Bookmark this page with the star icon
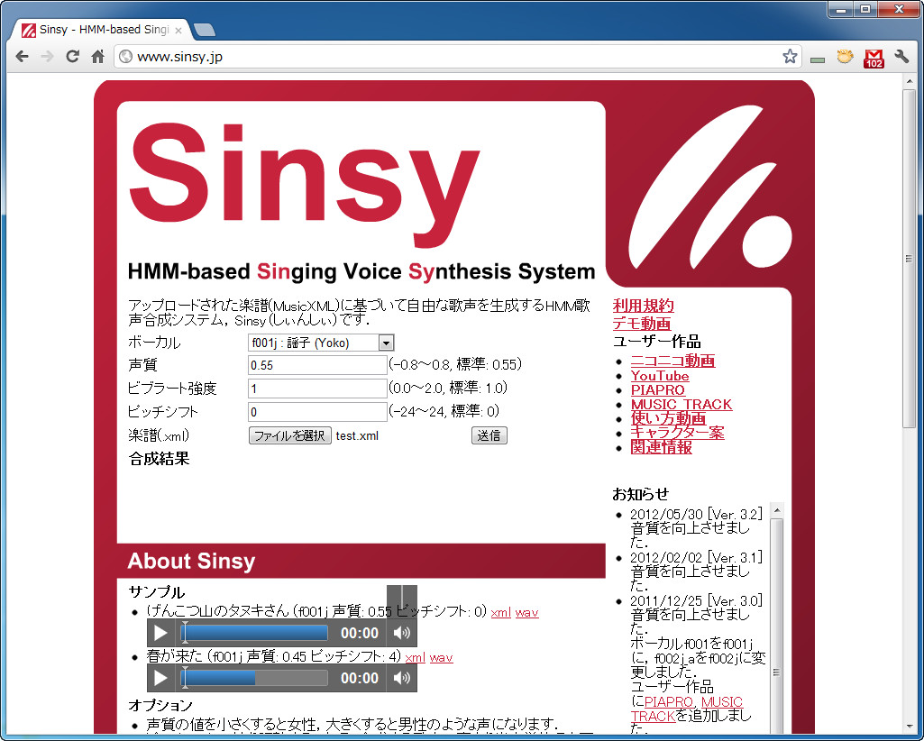This screenshot has width=924, height=741. pyautogui.click(x=790, y=57)
